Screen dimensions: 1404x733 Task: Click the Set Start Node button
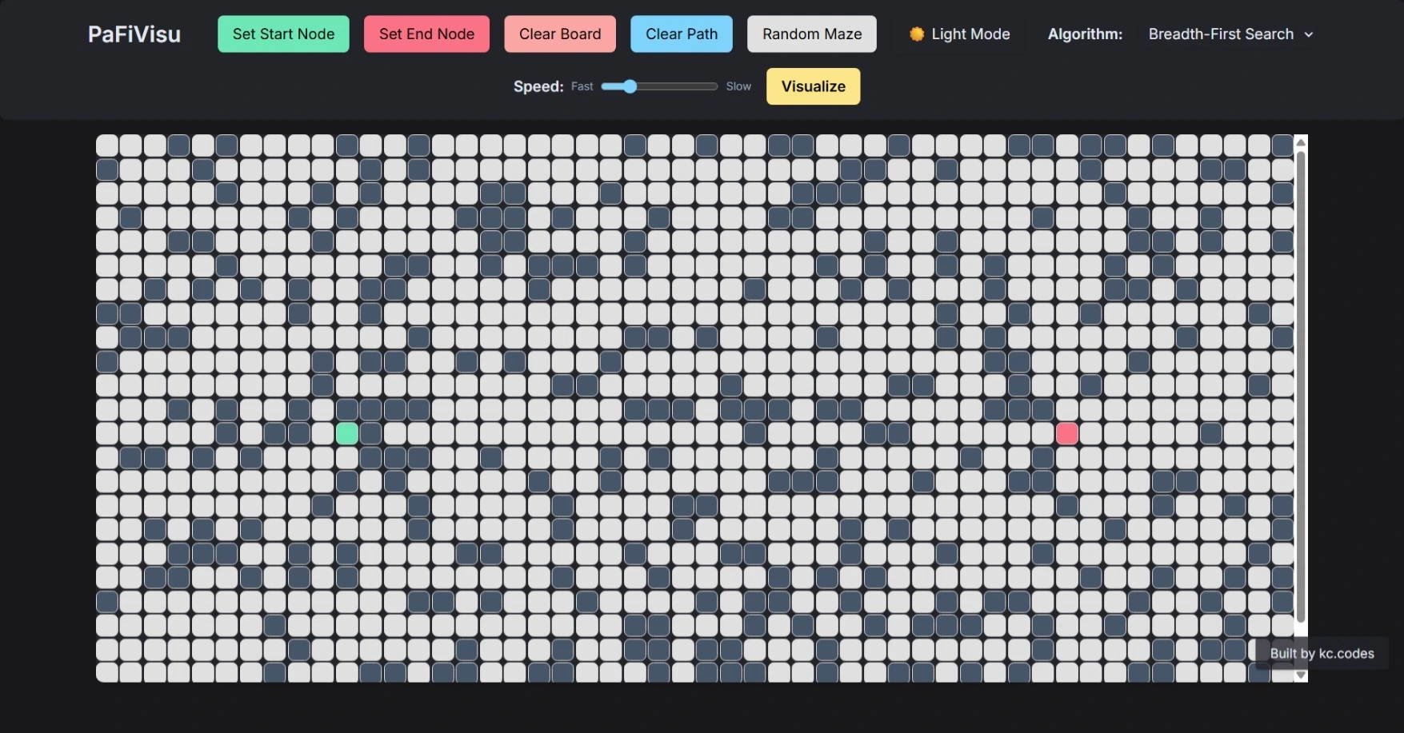click(x=283, y=34)
